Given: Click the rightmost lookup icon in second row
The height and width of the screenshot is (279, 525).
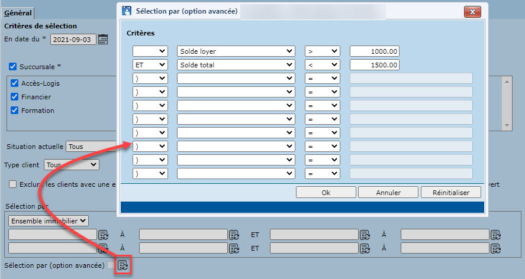Looking at the screenshot, I should (495, 248).
